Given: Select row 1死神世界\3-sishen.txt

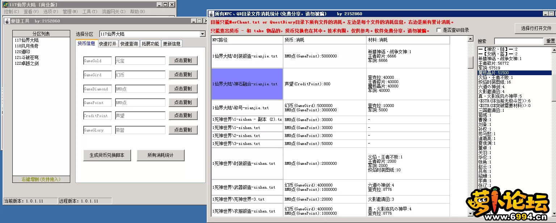Looking at the screenshot, I should coord(247,143).
